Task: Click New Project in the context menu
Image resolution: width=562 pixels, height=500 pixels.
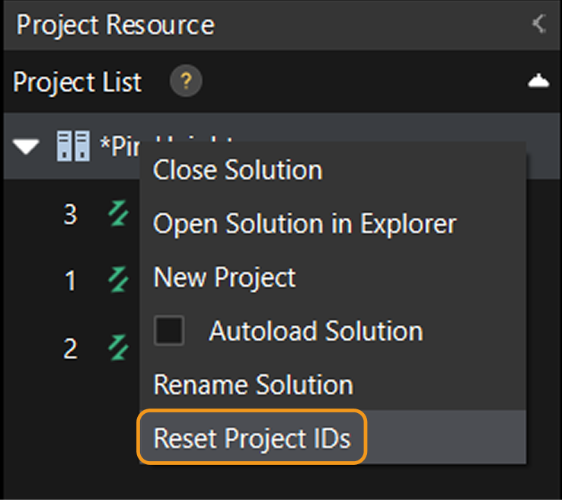Action: (x=225, y=277)
